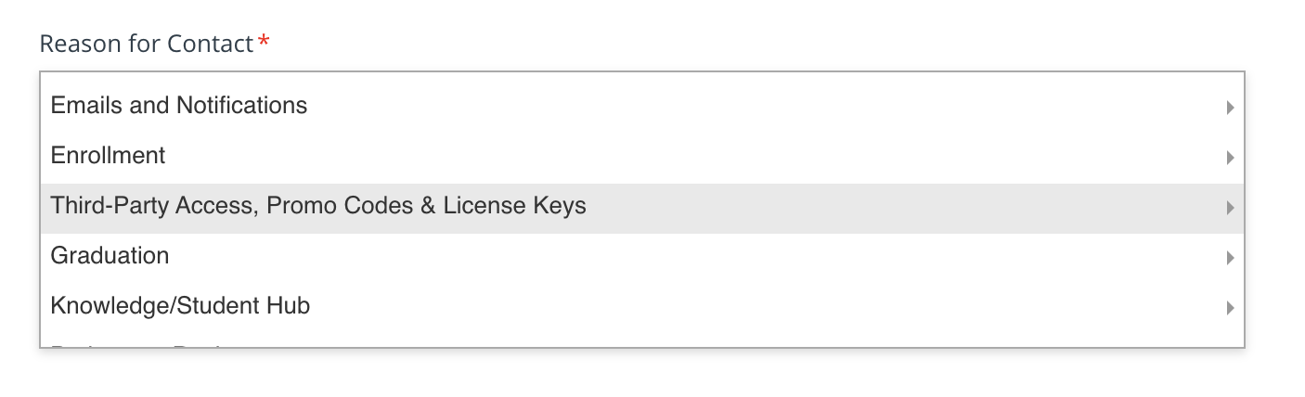The height and width of the screenshot is (397, 1305).
Task: Select the Emails and Notifications option
Action: click(x=179, y=106)
